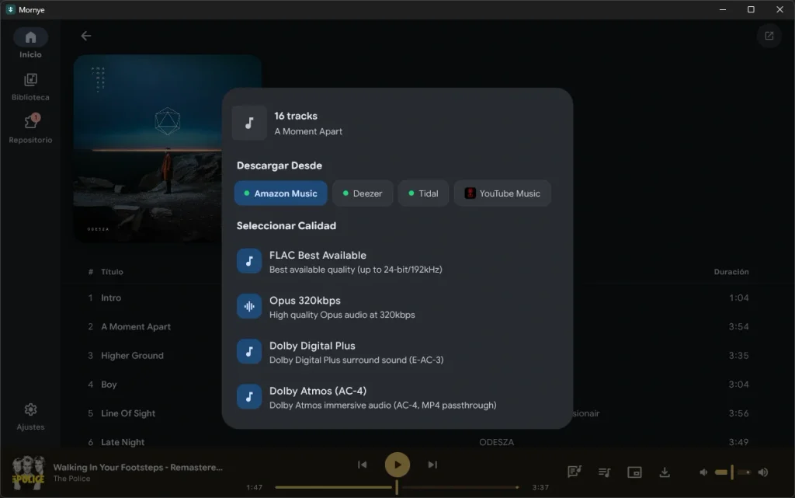This screenshot has width=795, height=498.
Task: Click the ODESZA artist text on Late Night row
Action: tap(496, 442)
